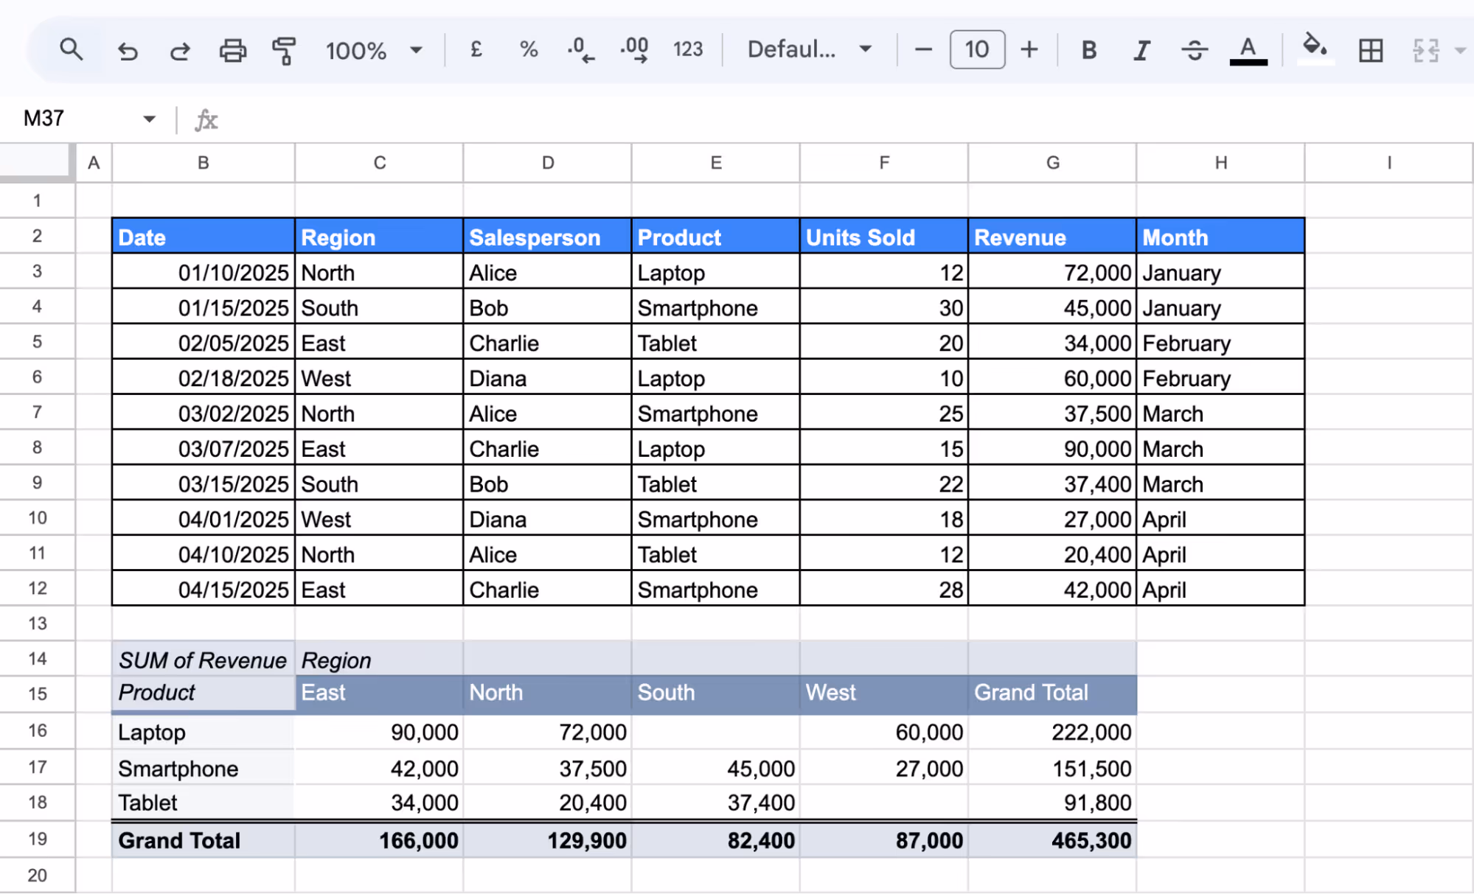
Task: Toggle italic formatting
Action: pyautogui.click(x=1141, y=49)
